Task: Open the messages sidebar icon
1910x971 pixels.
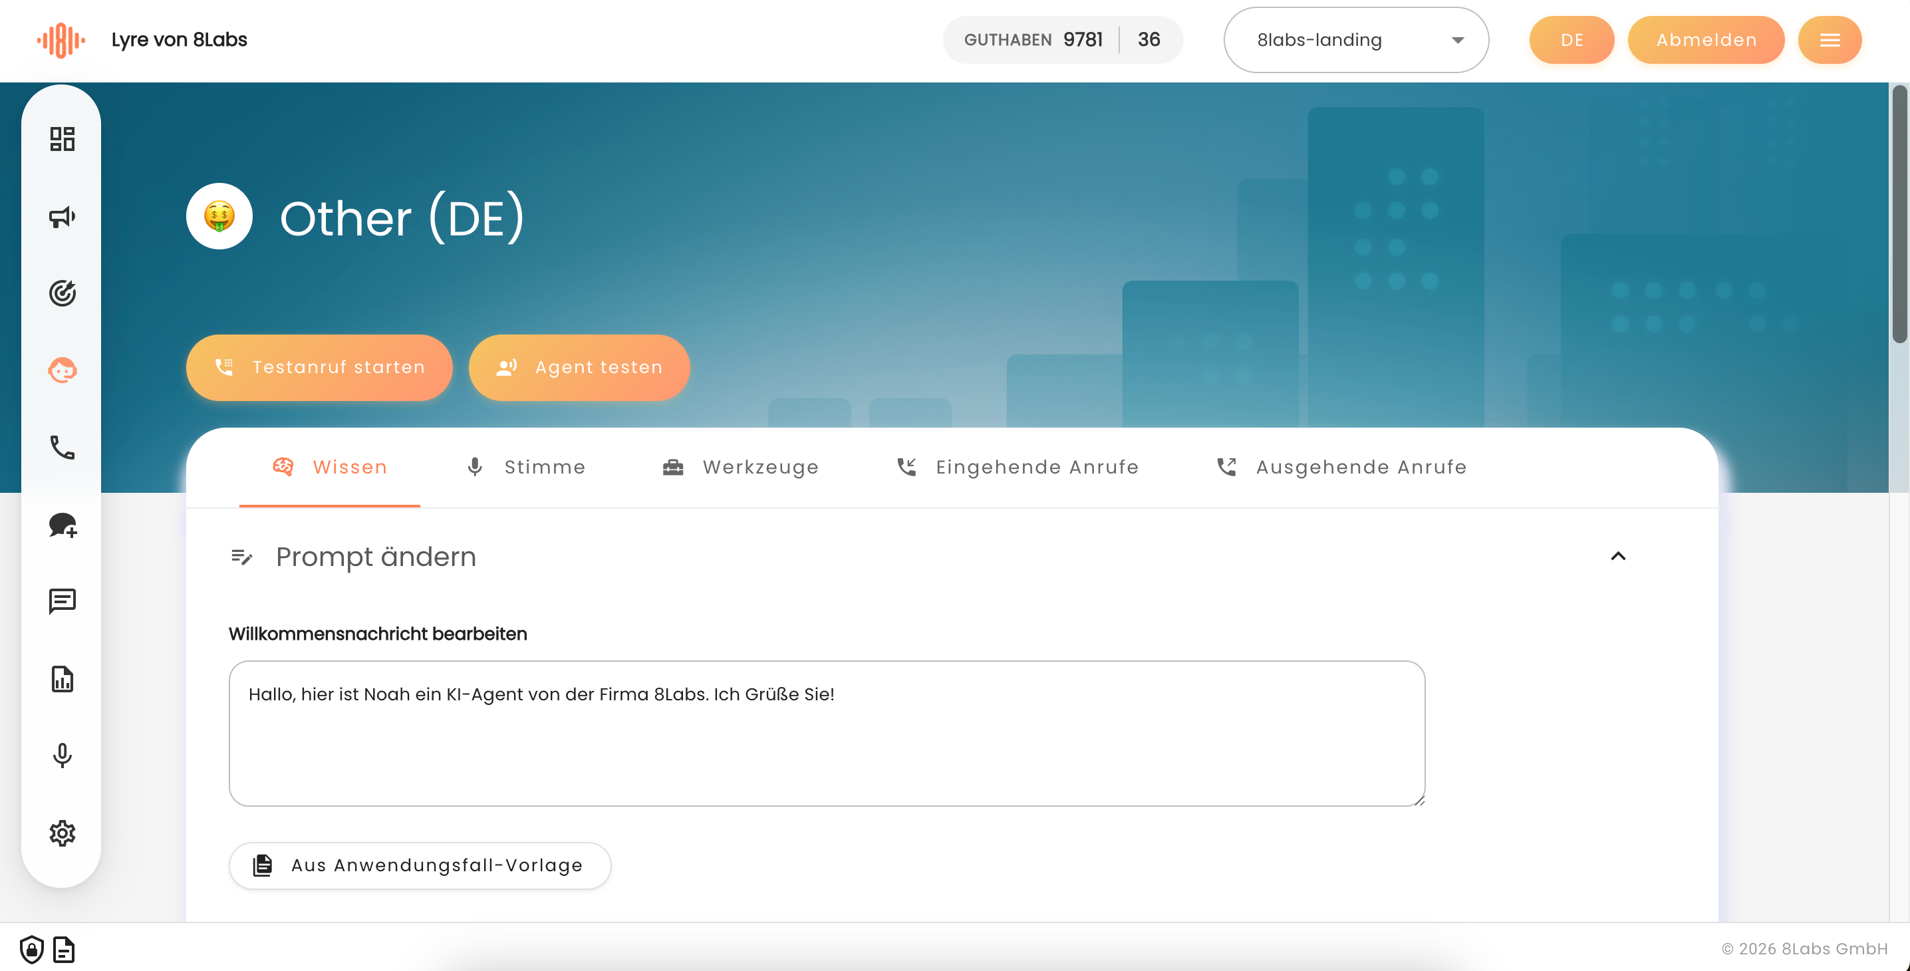Action: point(63,602)
